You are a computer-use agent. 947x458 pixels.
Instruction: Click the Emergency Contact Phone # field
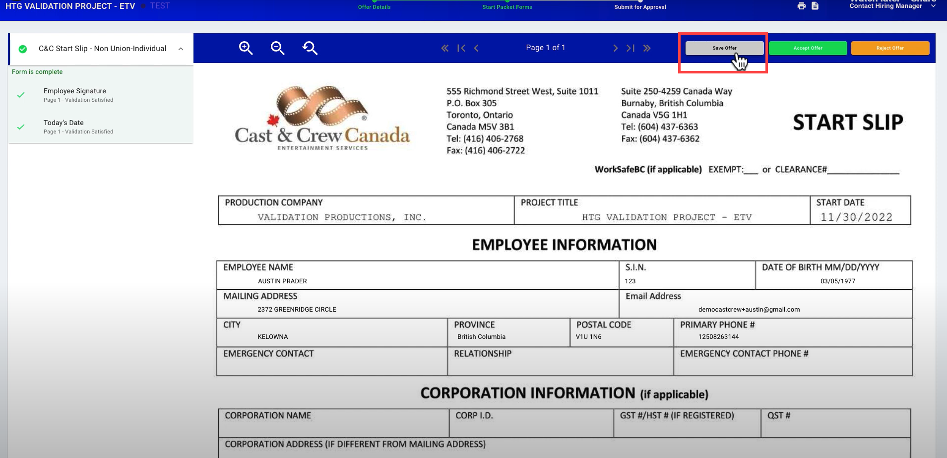(x=793, y=361)
